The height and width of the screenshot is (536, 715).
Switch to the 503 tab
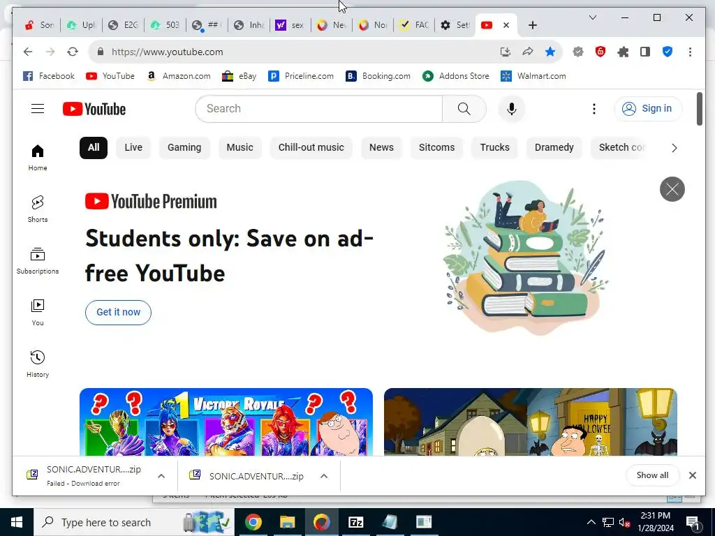click(x=165, y=25)
